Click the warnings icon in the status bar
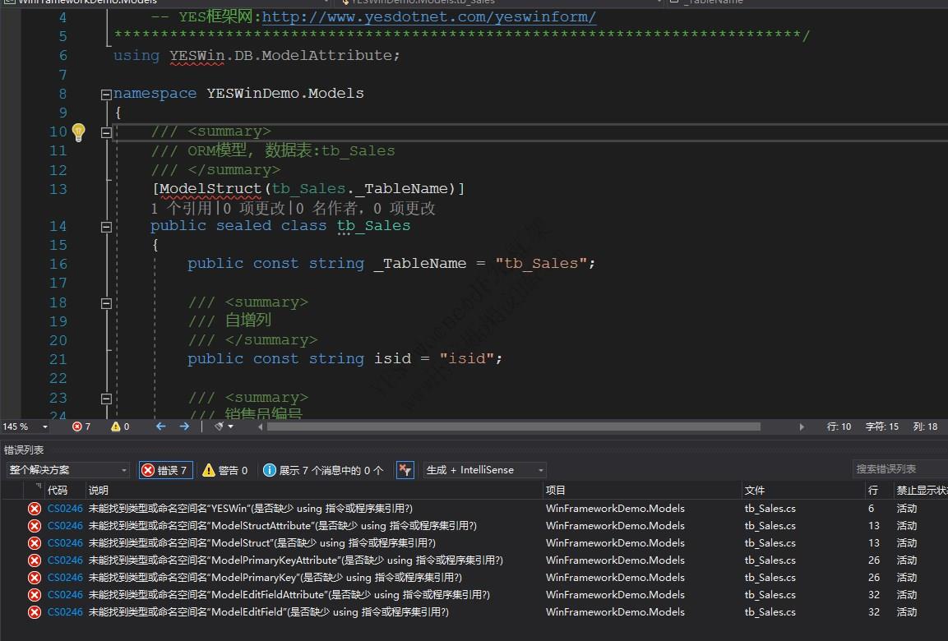This screenshot has height=641, width=948. (117, 426)
